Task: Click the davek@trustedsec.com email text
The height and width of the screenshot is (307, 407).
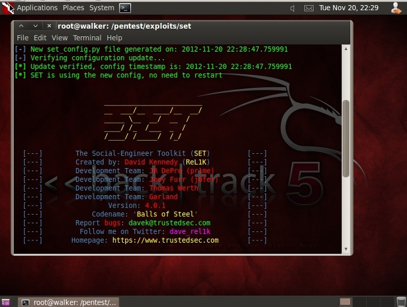Action: [x=169, y=223]
